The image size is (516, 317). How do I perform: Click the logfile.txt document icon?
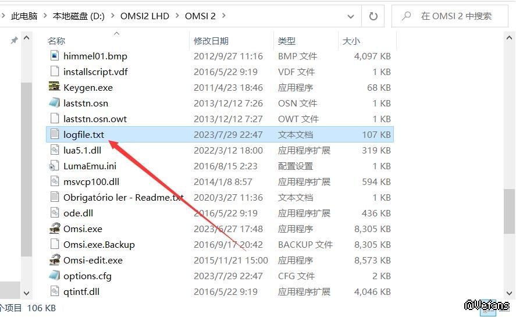click(54, 134)
